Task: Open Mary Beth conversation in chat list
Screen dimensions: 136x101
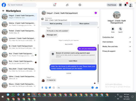Action: click(x=19, y=70)
